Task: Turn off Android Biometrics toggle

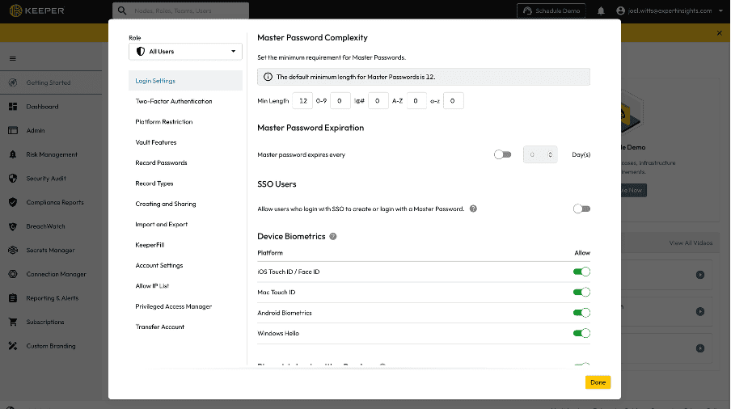Action: (582, 313)
